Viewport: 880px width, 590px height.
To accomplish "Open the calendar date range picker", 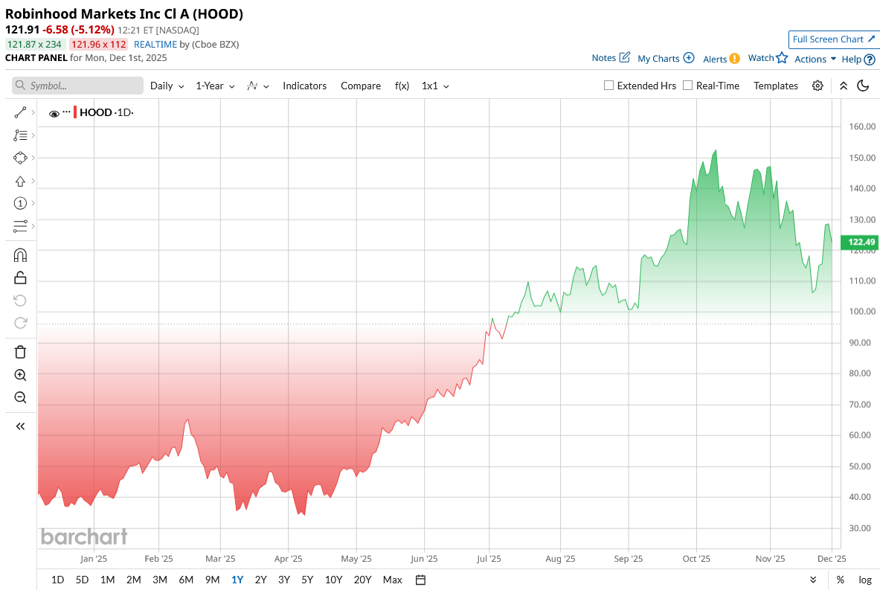I will tap(420, 580).
